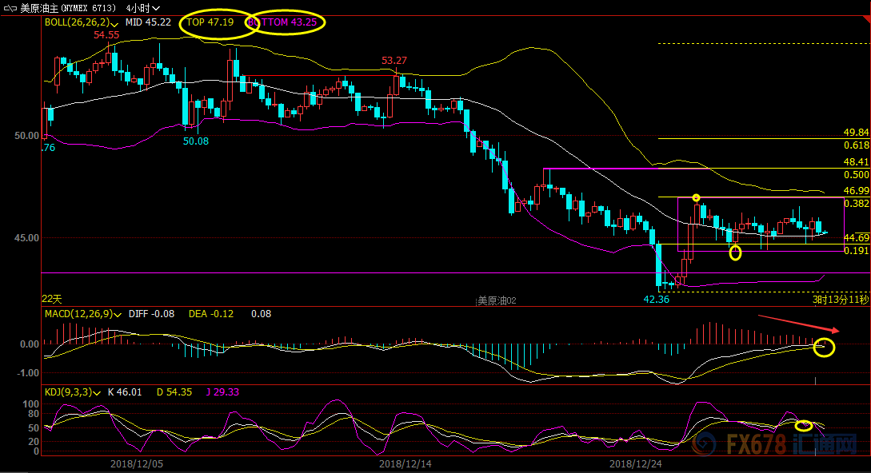Click the 美原油02 contract label
This screenshot has width=871, height=473.
coord(497,300)
